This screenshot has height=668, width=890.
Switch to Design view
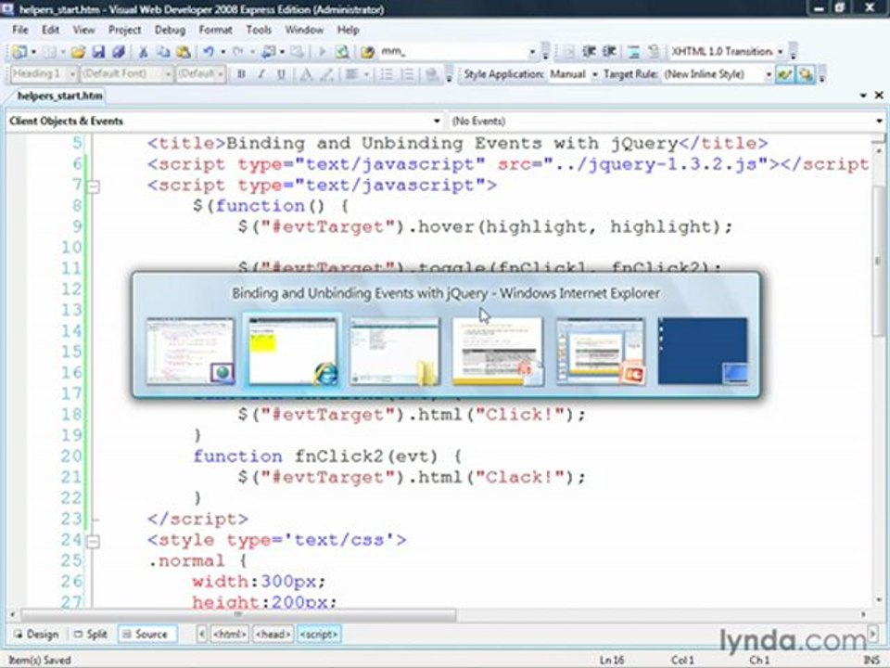click(x=36, y=634)
